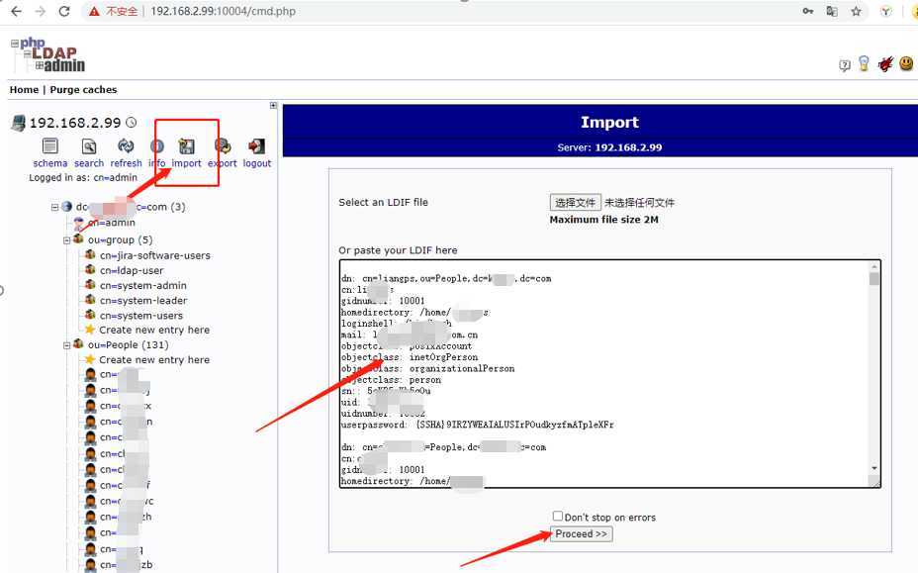Click the light bulb feature request icon
The width and height of the screenshot is (918, 573).
click(865, 63)
